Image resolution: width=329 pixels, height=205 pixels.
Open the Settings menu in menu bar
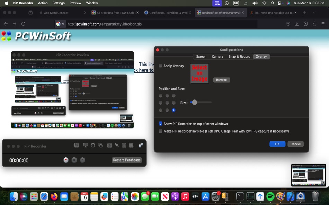[x=59, y=3]
